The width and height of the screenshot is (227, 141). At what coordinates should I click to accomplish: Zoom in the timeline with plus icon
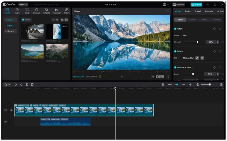point(221,85)
